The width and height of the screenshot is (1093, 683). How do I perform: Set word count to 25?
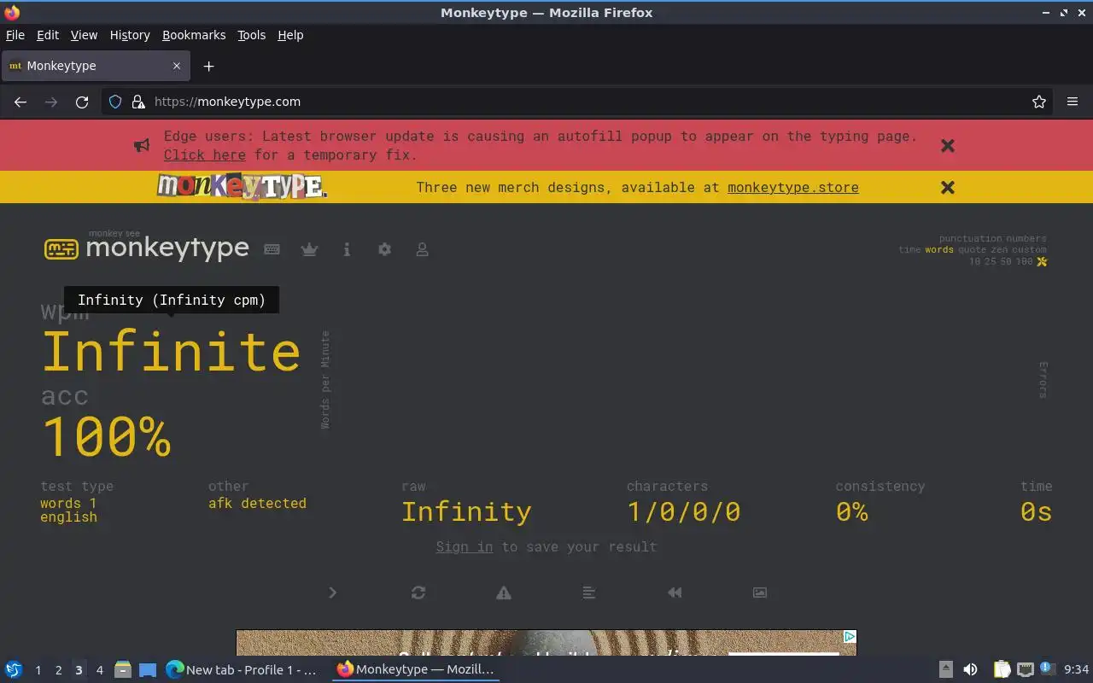992,261
